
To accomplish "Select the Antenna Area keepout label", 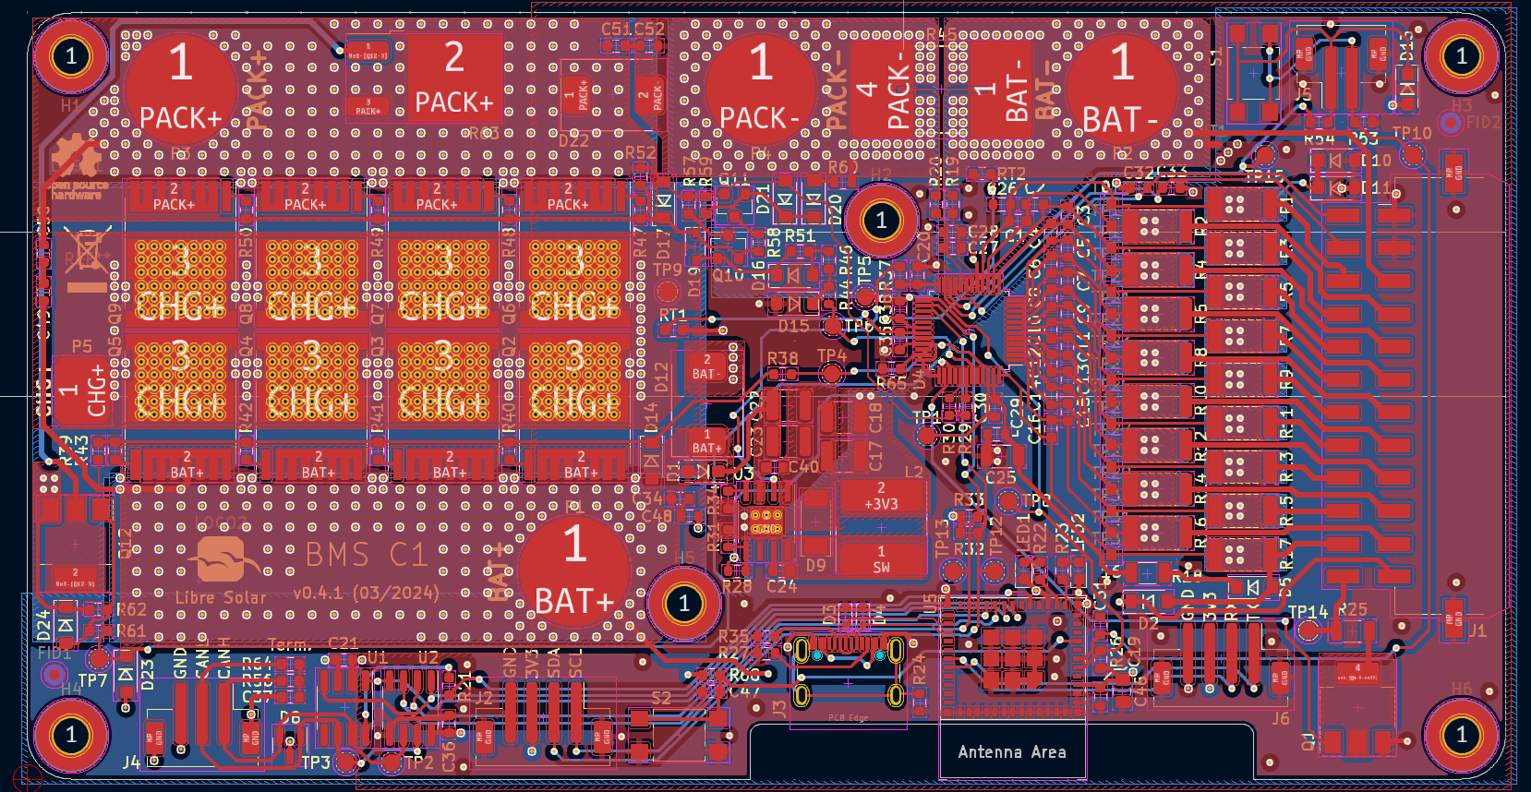I will coord(1012,751).
